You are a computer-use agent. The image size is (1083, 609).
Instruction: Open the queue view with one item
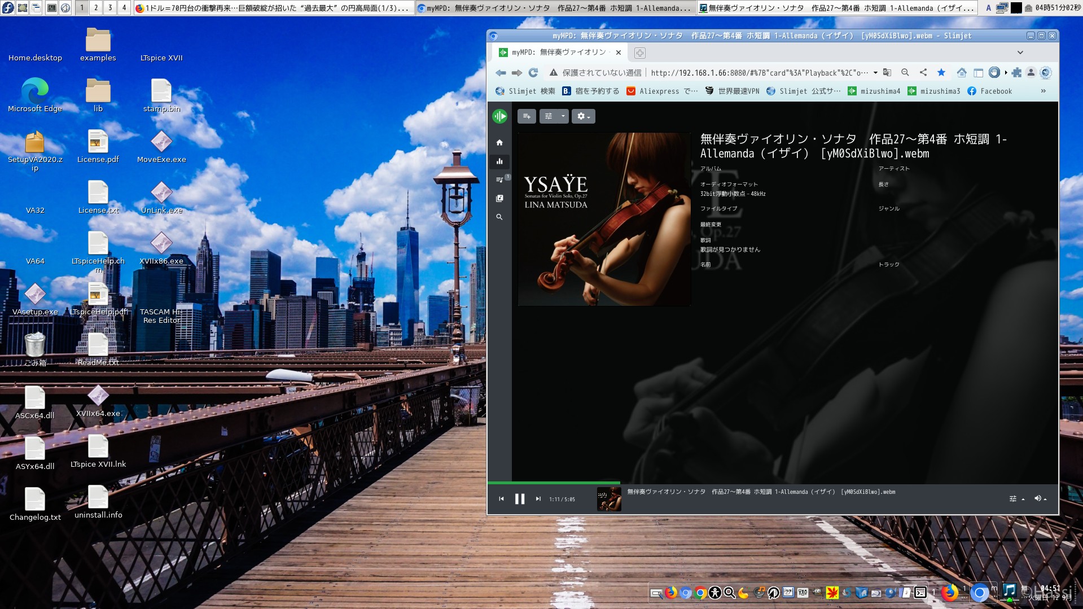click(x=499, y=179)
